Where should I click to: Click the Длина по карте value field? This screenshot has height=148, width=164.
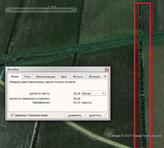(x=77, y=93)
